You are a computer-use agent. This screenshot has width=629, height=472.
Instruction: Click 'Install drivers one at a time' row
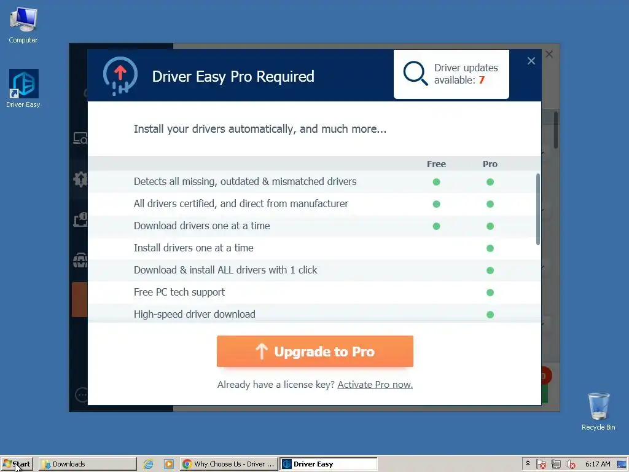(x=314, y=248)
